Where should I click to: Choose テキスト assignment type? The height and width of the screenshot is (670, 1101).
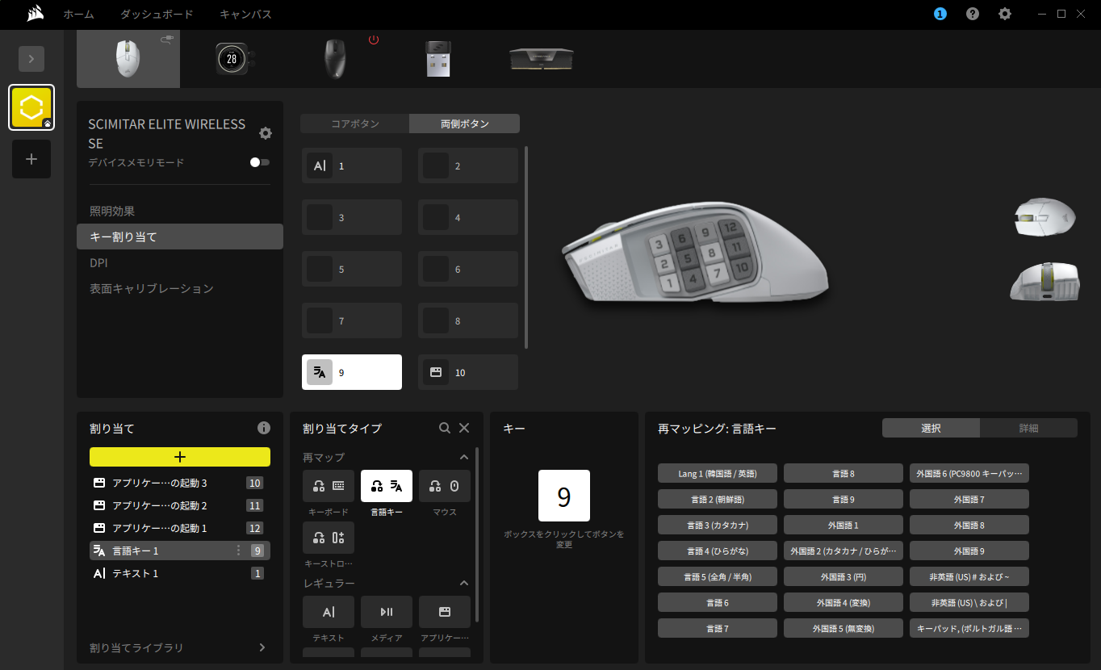[x=329, y=612]
